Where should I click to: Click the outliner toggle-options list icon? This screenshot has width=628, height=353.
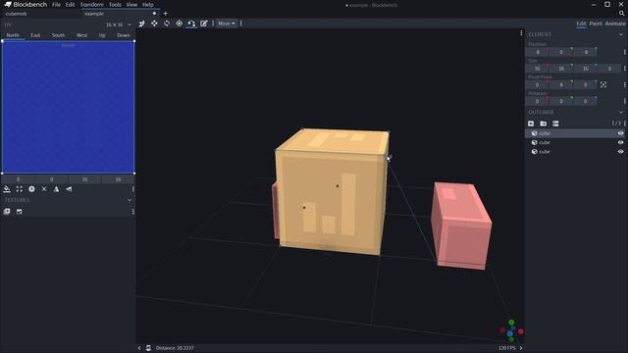[x=555, y=124]
